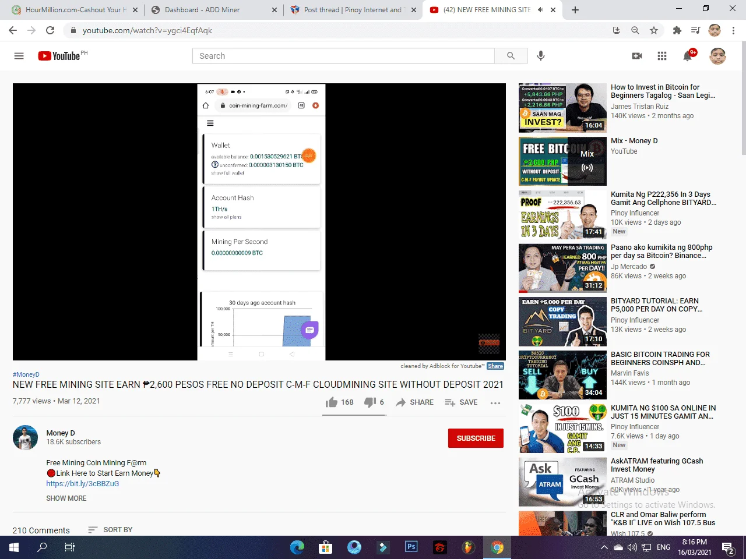Show hidden system tray icons
Viewport: 746px width, 559px height.
(604, 547)
